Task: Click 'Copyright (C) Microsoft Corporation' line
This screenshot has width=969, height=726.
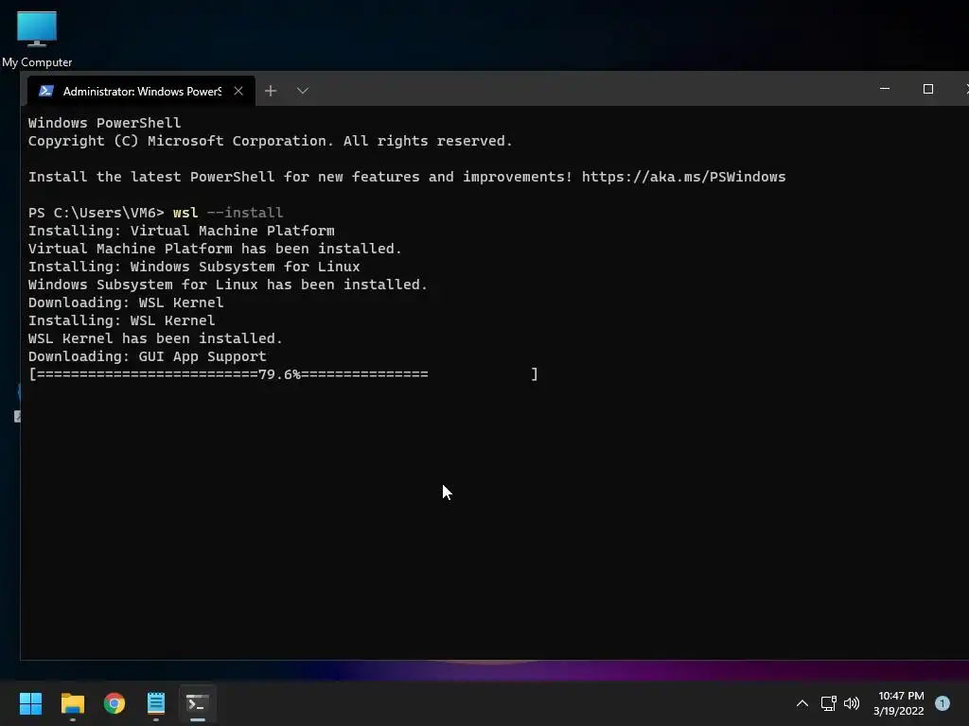Action: 270,142
